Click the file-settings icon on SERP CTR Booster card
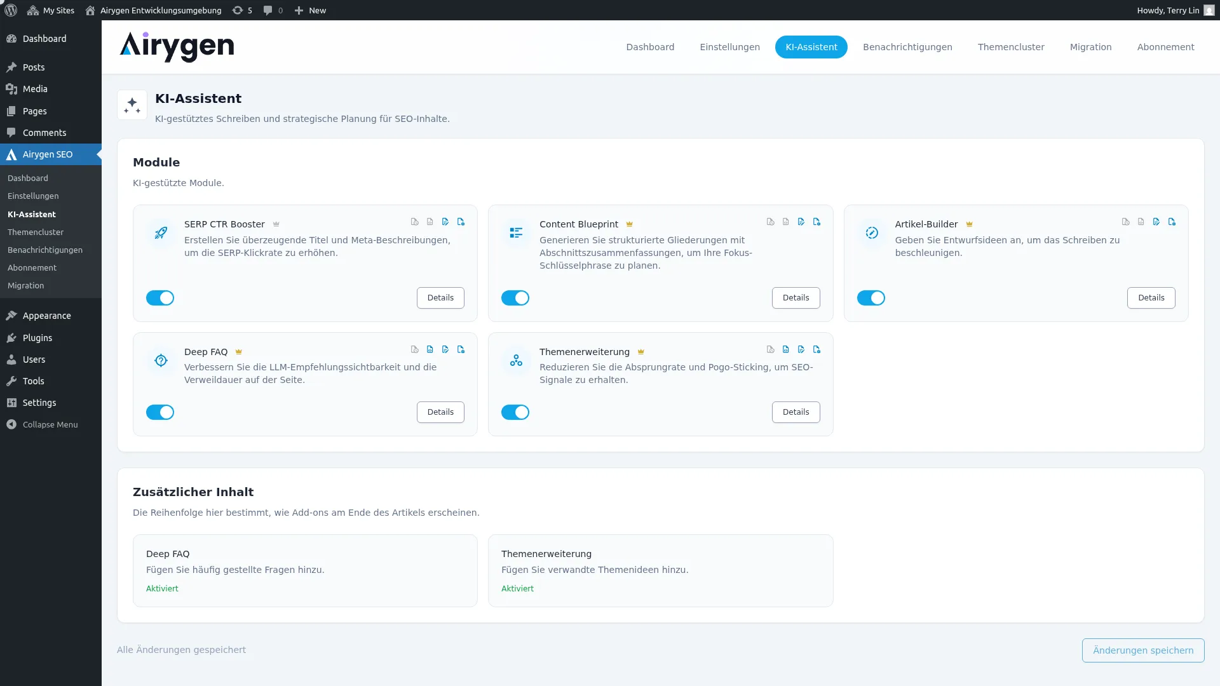 click(461, 222)
